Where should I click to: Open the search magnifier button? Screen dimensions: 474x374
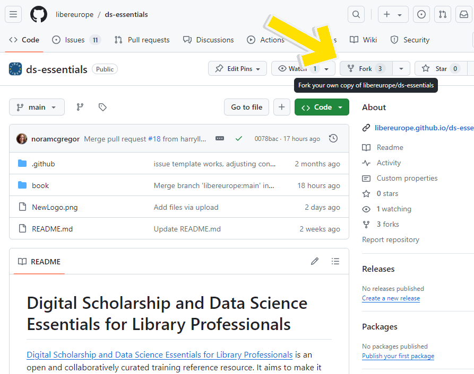(356, 14)
